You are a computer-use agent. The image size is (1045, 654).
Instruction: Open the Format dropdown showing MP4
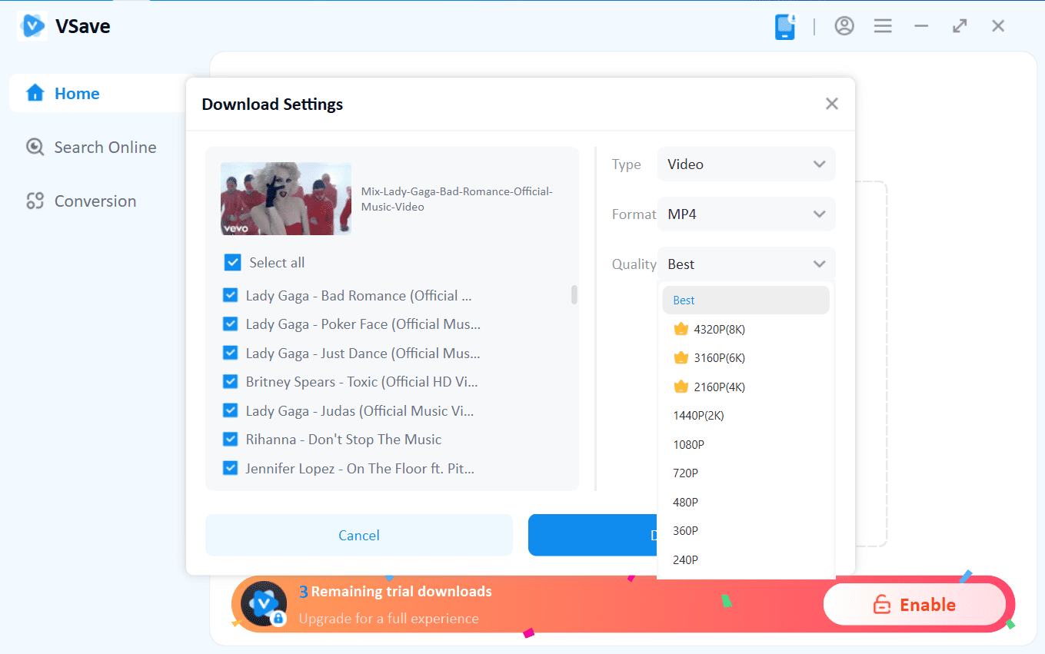[746, 214]
